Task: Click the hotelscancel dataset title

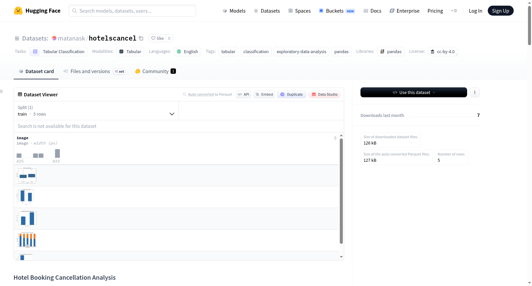Action: (x=112, y=38)
